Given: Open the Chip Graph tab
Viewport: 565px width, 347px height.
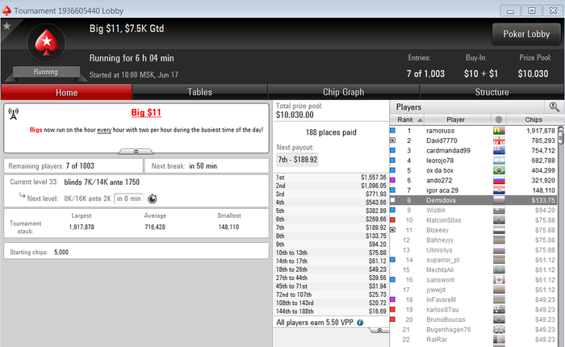Looking at the screenshot, I should click(343, 92).
